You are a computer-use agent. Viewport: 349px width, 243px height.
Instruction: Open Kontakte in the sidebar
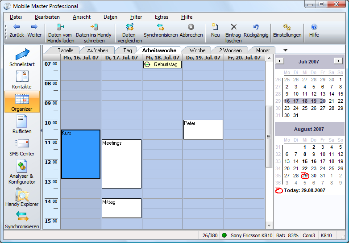[22, 79]
